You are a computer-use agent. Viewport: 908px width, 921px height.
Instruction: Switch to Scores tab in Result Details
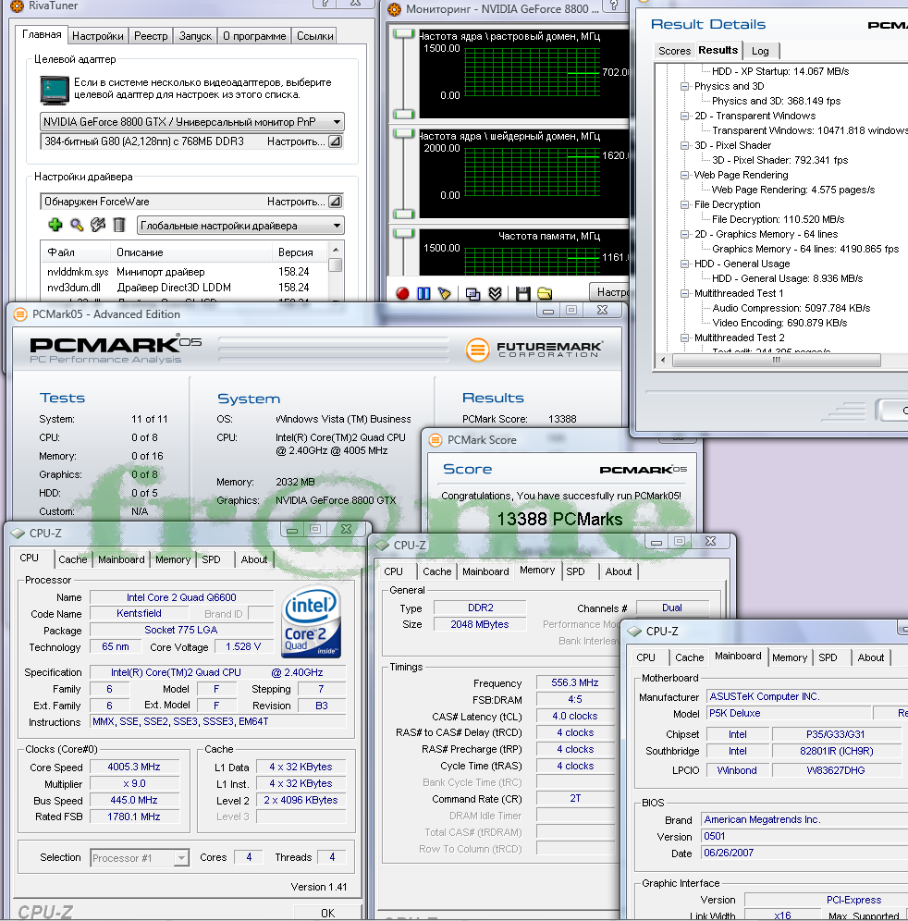pos(674,51)
